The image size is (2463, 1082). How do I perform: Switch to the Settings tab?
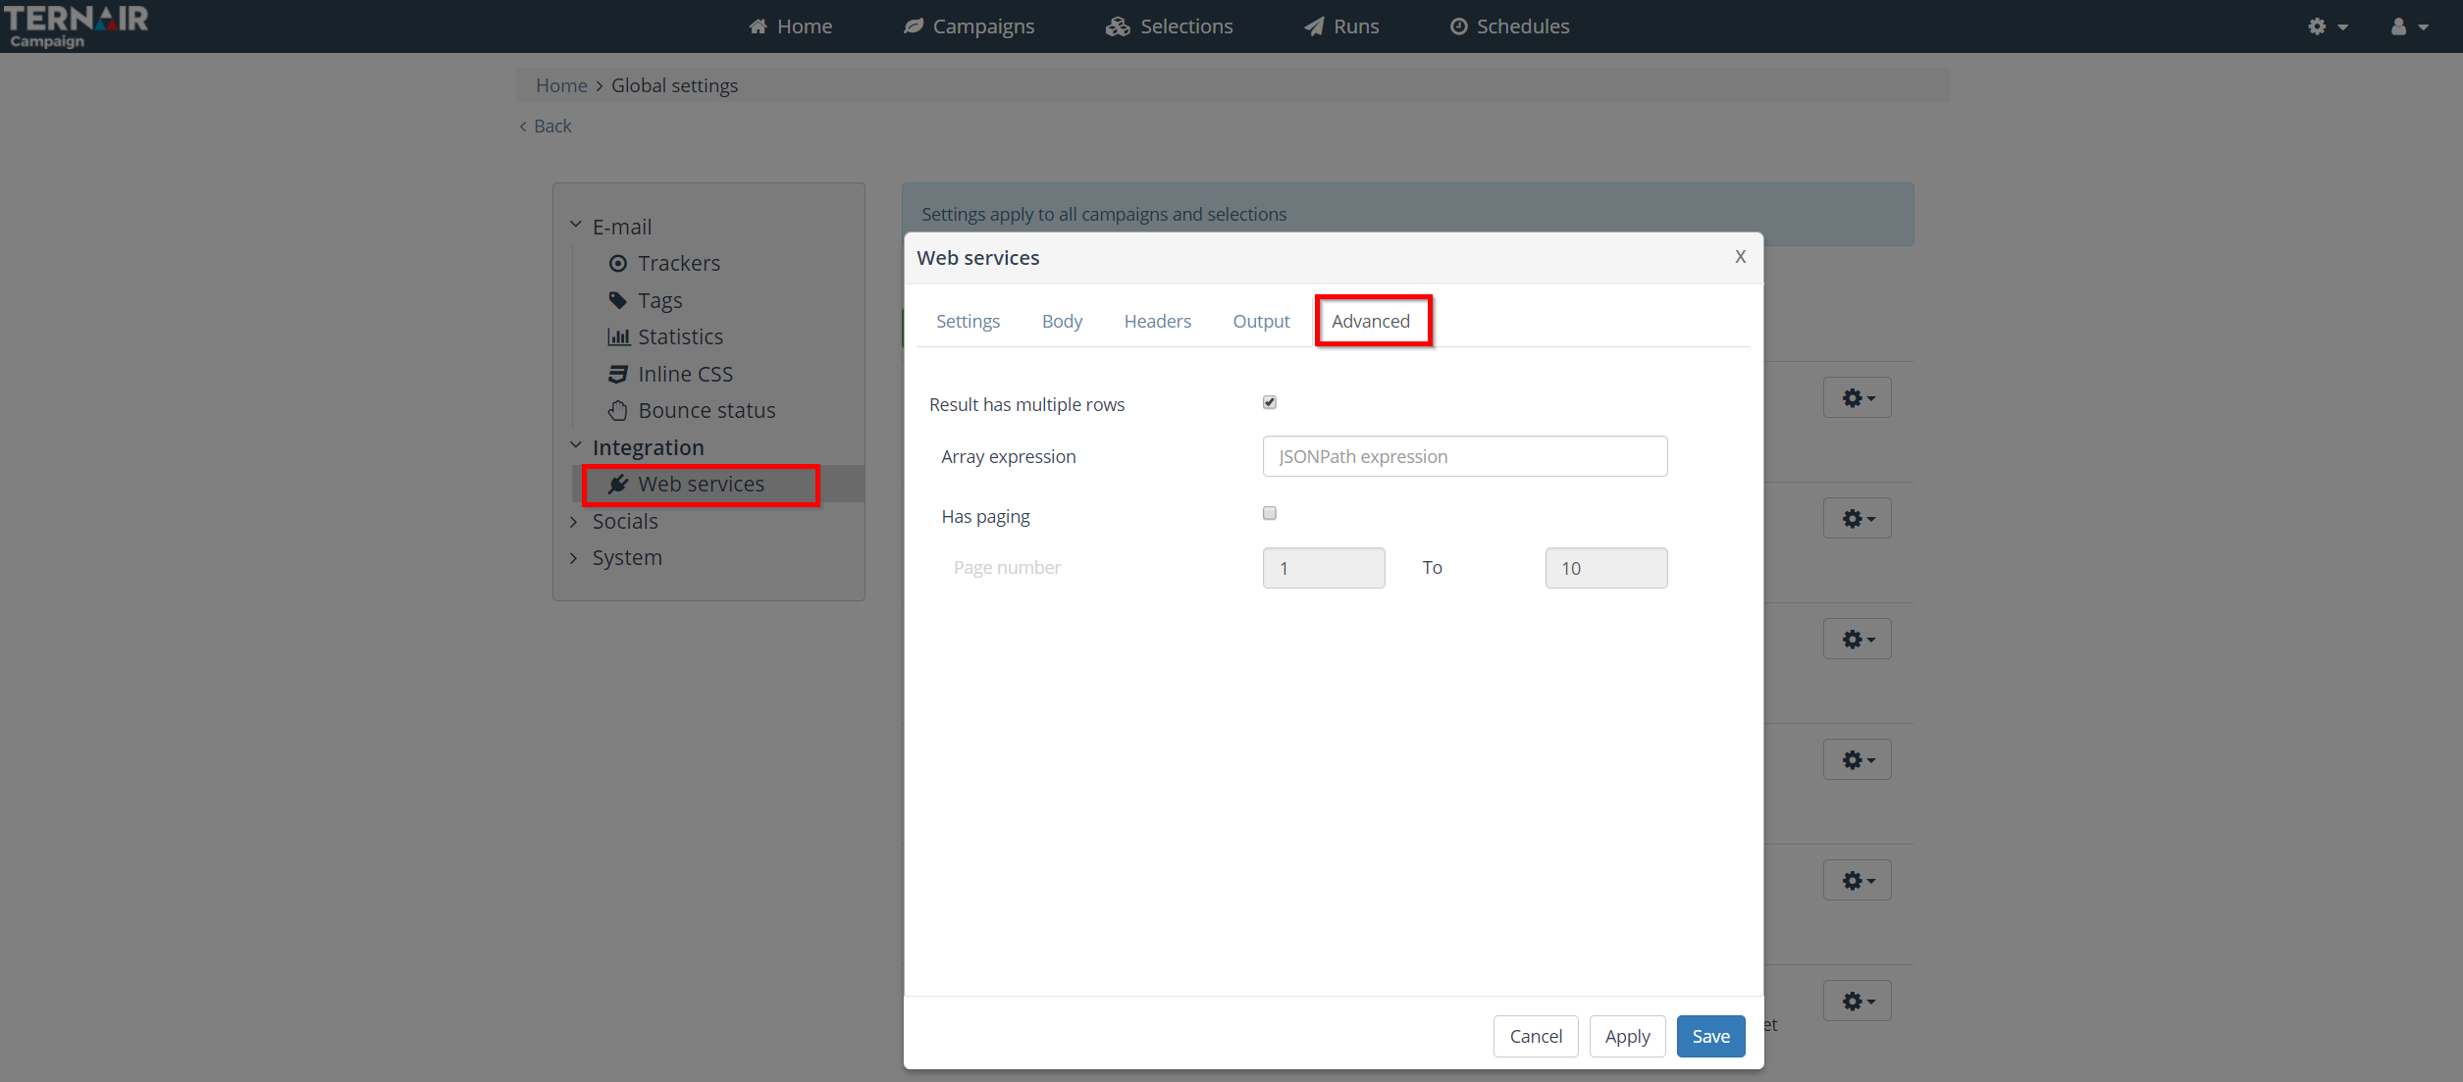pyautogui.click(x=969, y=321)
